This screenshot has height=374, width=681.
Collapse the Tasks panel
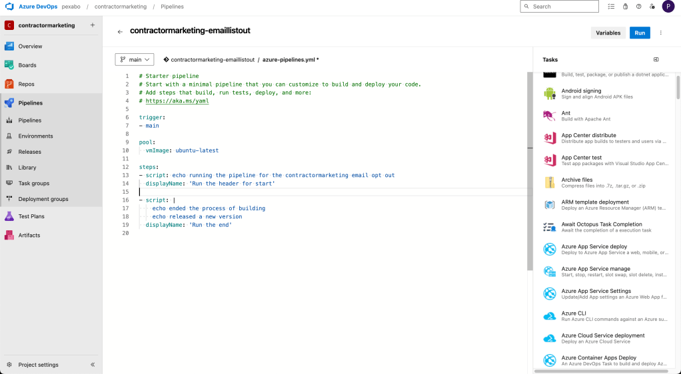coord(656,59)
